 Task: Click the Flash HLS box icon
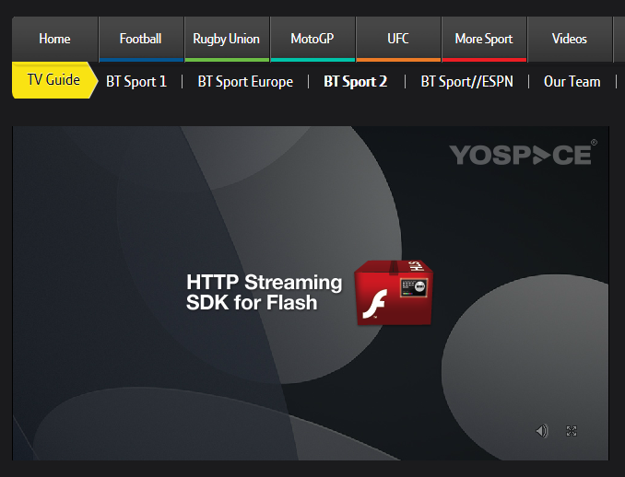tap(394, 293)
